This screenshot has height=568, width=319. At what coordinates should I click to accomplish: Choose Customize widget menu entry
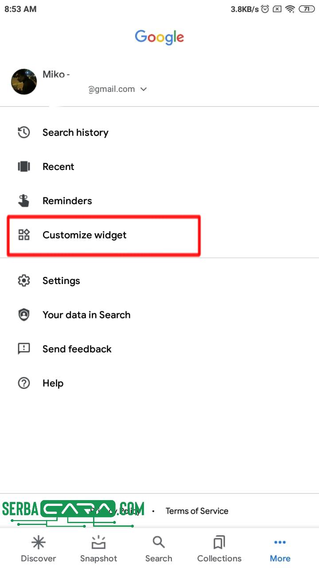click(85, 235)
